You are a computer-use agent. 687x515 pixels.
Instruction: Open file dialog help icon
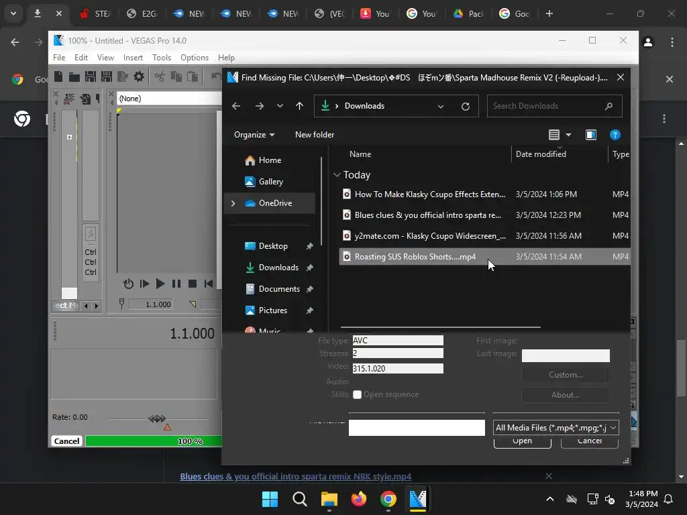point(615,135)
